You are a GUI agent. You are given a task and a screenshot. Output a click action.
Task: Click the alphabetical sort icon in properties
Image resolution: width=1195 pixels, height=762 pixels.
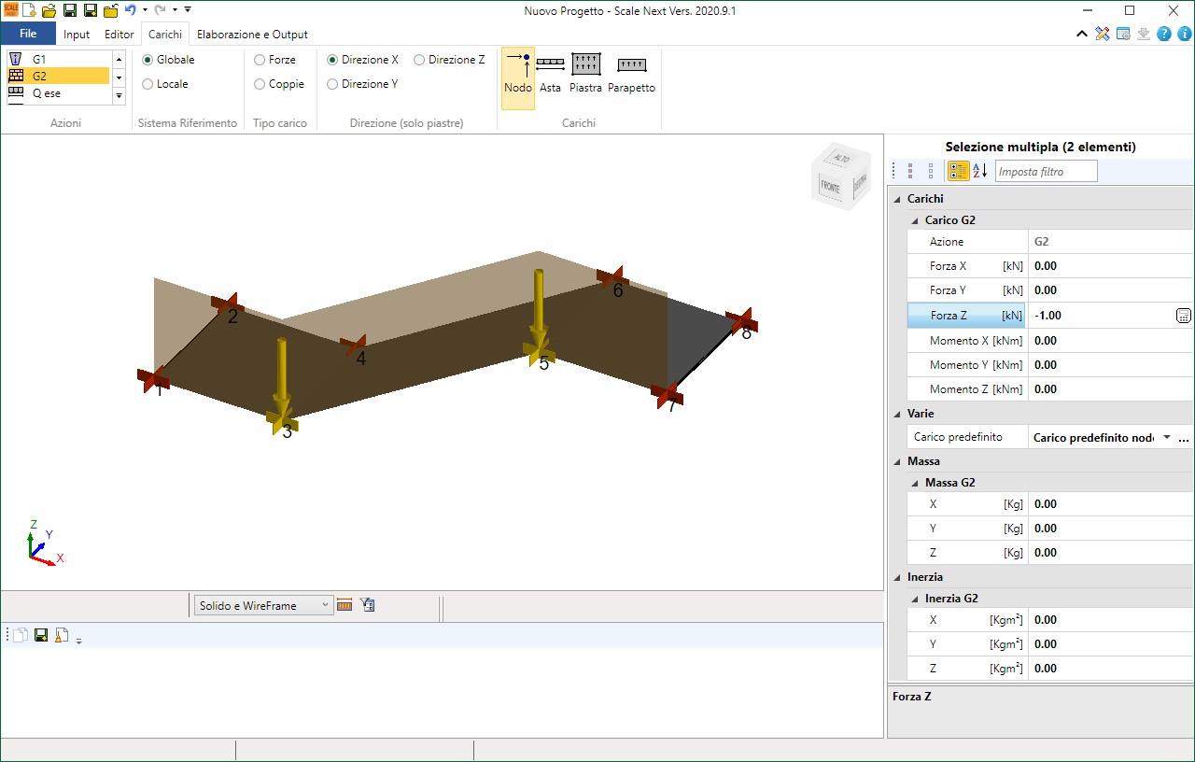coord(979,171)
